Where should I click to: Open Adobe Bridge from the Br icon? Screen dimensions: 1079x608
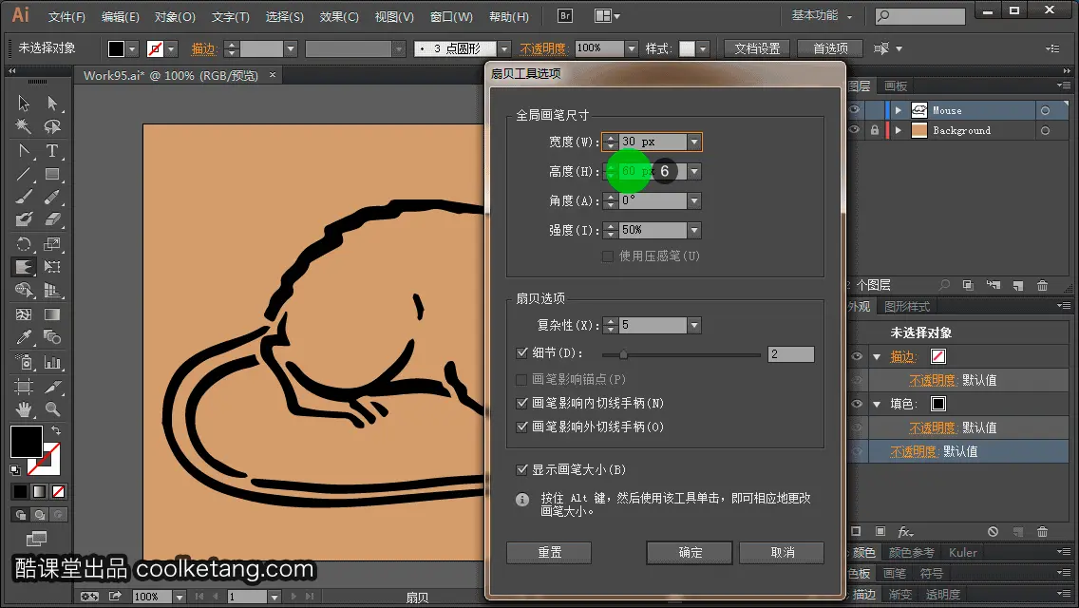tap(565, 16)
